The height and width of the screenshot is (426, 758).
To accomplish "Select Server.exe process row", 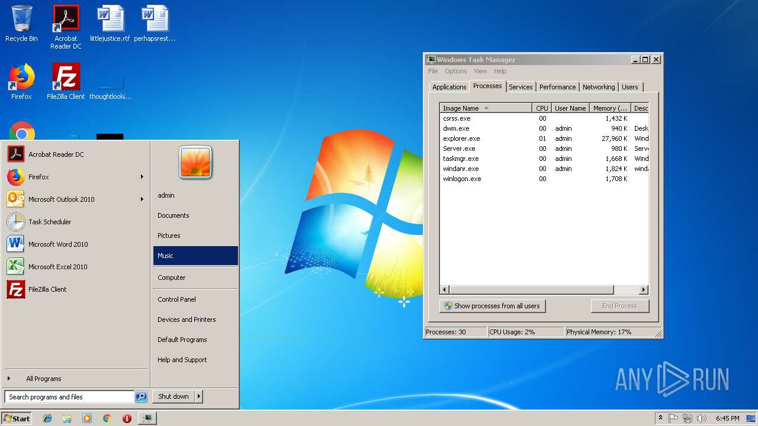I will [x=544, y=149].
